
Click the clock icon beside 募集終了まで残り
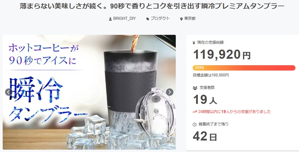point(194,125)
